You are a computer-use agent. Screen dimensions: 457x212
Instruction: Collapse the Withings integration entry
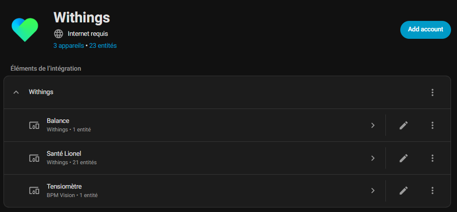[16, 92]
